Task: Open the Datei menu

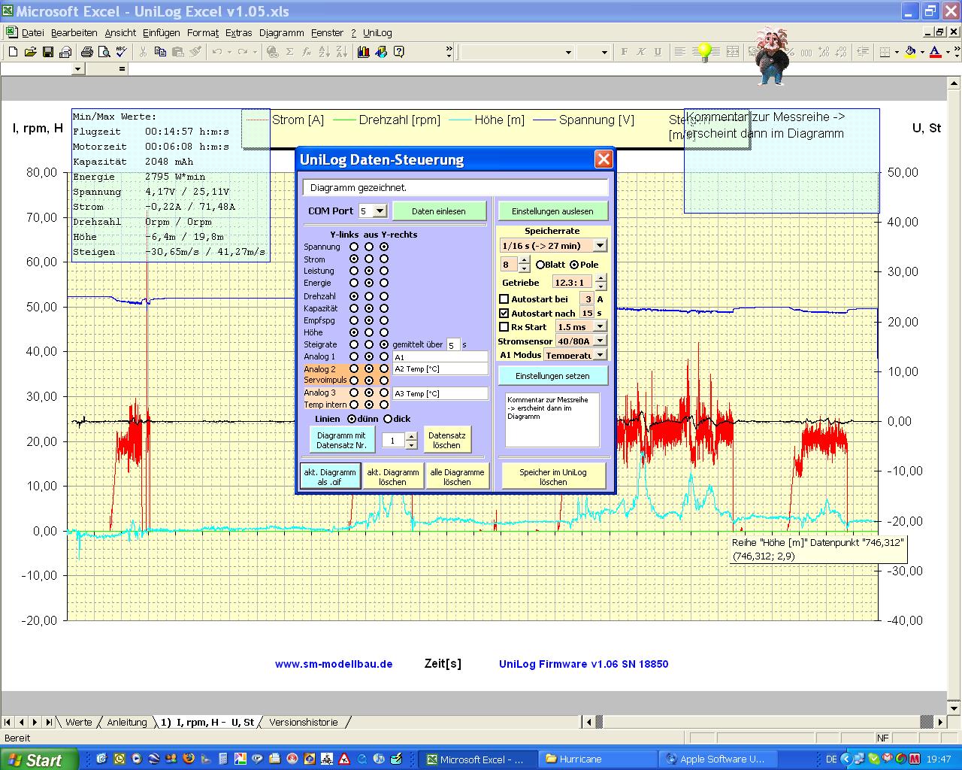Action: [x=32, y=32]
